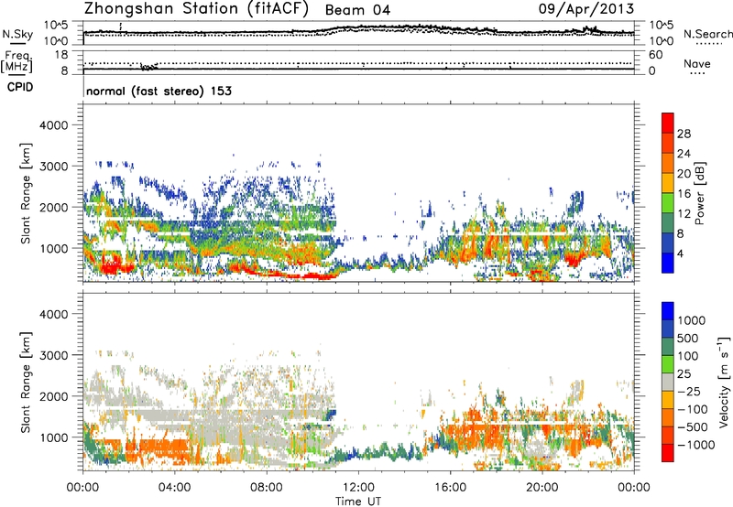Select the -25 value on the Velocity colorbar

pyautogui.click(x=690, y=391)
